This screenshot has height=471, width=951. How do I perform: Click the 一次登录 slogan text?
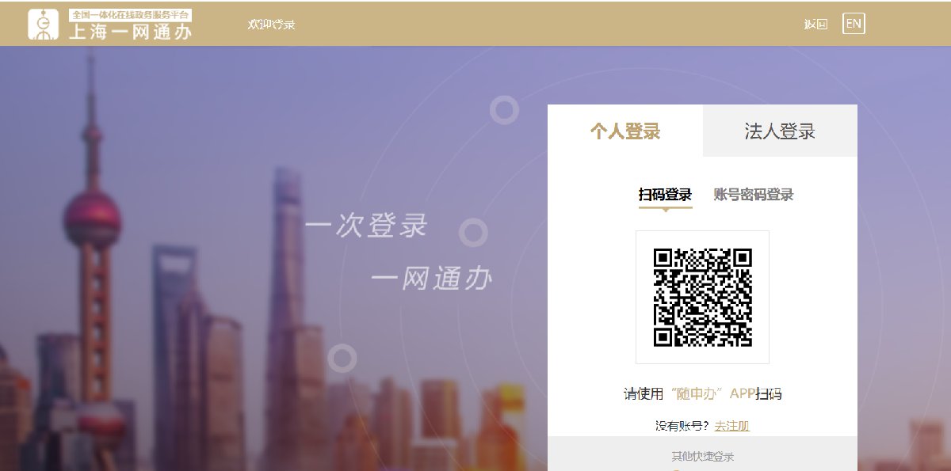click(366, 225)
